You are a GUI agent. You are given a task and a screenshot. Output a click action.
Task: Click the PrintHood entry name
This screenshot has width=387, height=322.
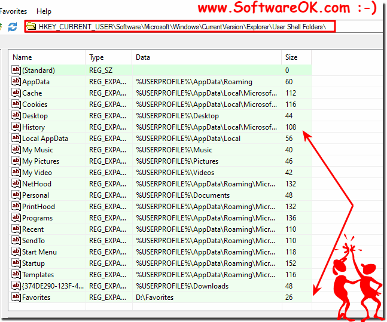(38, 207)
